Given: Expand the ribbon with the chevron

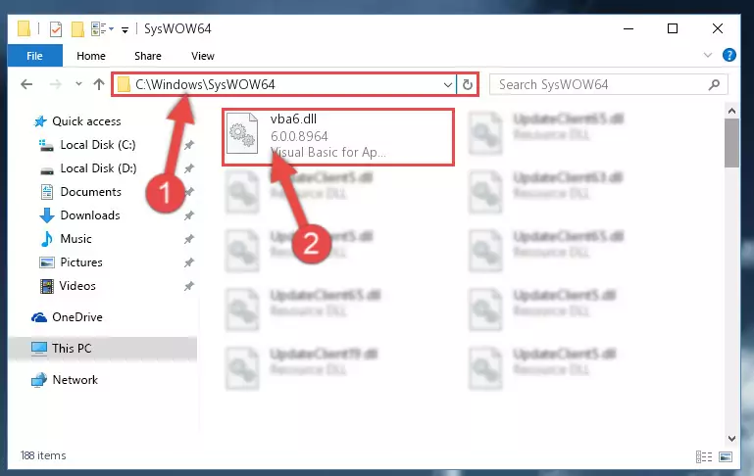Looking at the screenshot, I should click(707, 55).
